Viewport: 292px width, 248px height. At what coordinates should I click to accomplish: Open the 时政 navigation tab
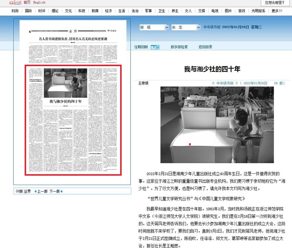click(x=15, y=11)
